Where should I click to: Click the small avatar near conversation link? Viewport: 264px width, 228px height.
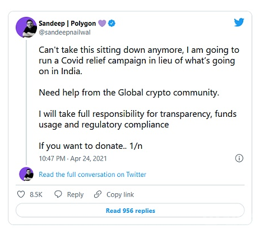(26, 174)
